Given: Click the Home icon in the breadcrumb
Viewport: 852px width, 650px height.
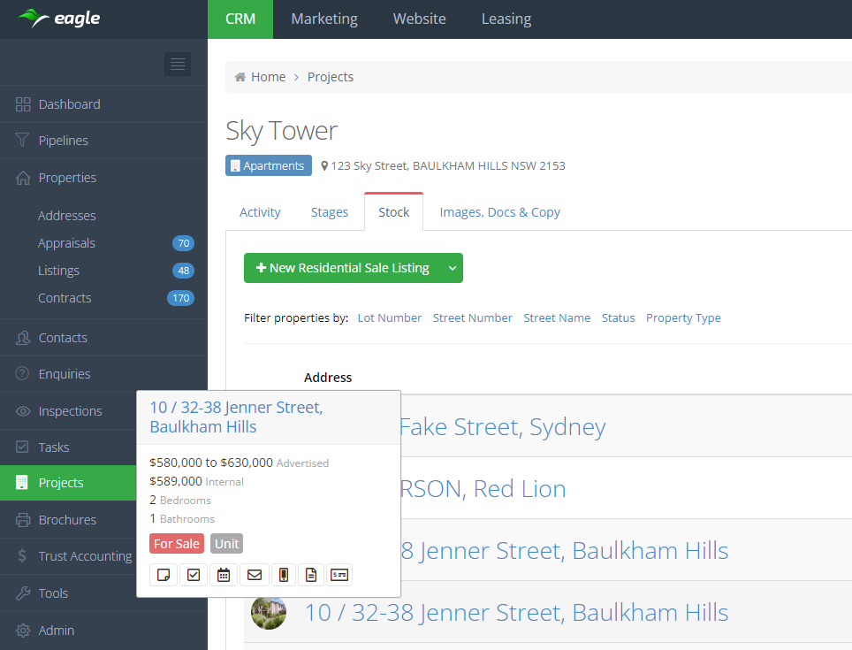Looking at the screenshot, I should pyautogui.click(x=240, y=77).
